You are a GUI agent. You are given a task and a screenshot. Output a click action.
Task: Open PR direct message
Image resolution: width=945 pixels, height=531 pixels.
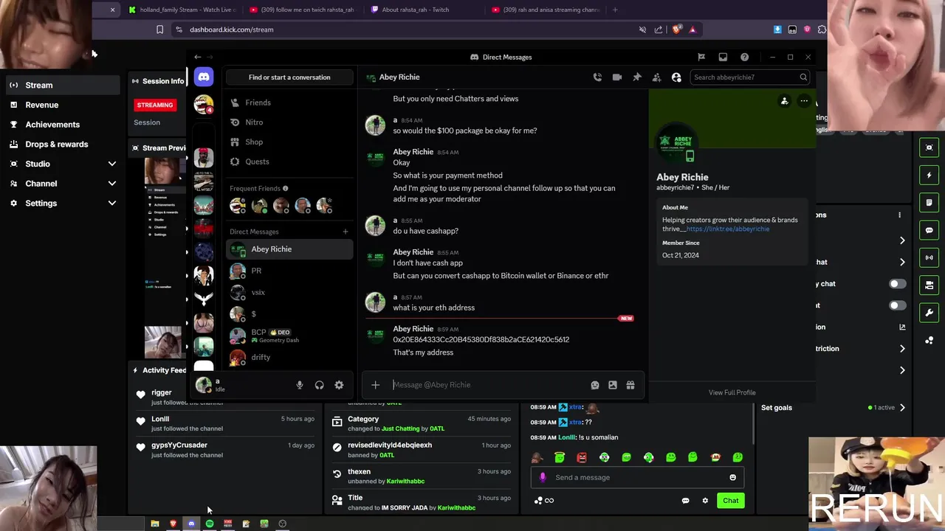click(x=289, y=271)
